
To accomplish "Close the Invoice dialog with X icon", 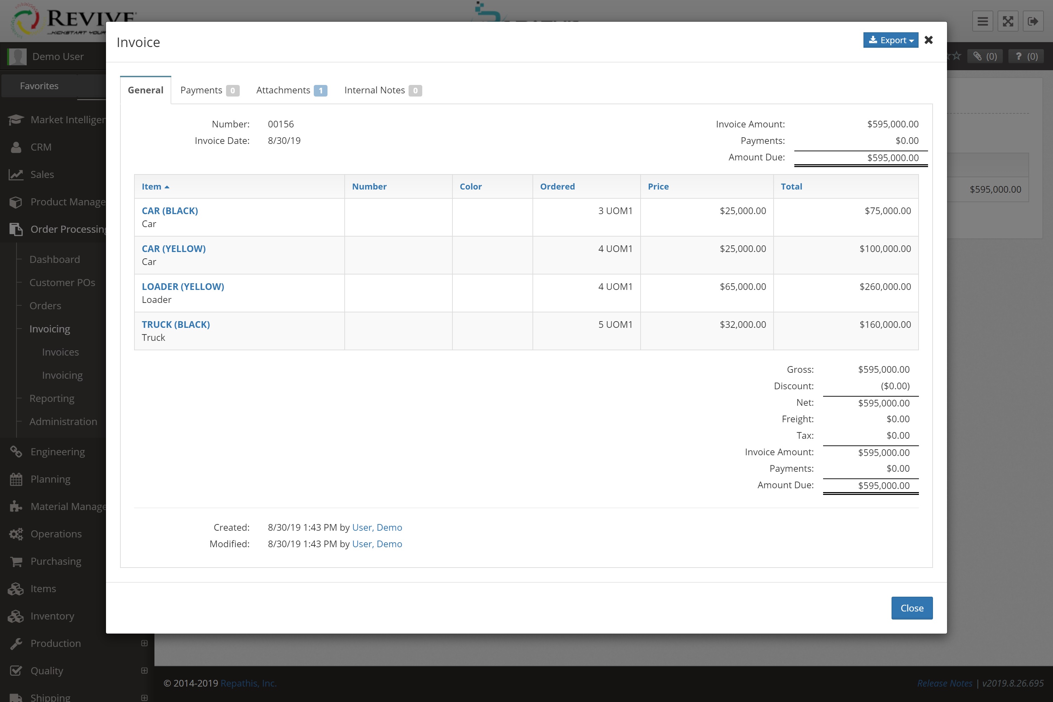I will click(x=928, y=40).
